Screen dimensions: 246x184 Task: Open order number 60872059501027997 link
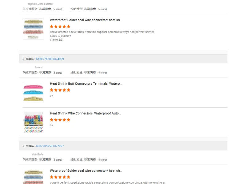pyautogui.click(x=50, y=146)
